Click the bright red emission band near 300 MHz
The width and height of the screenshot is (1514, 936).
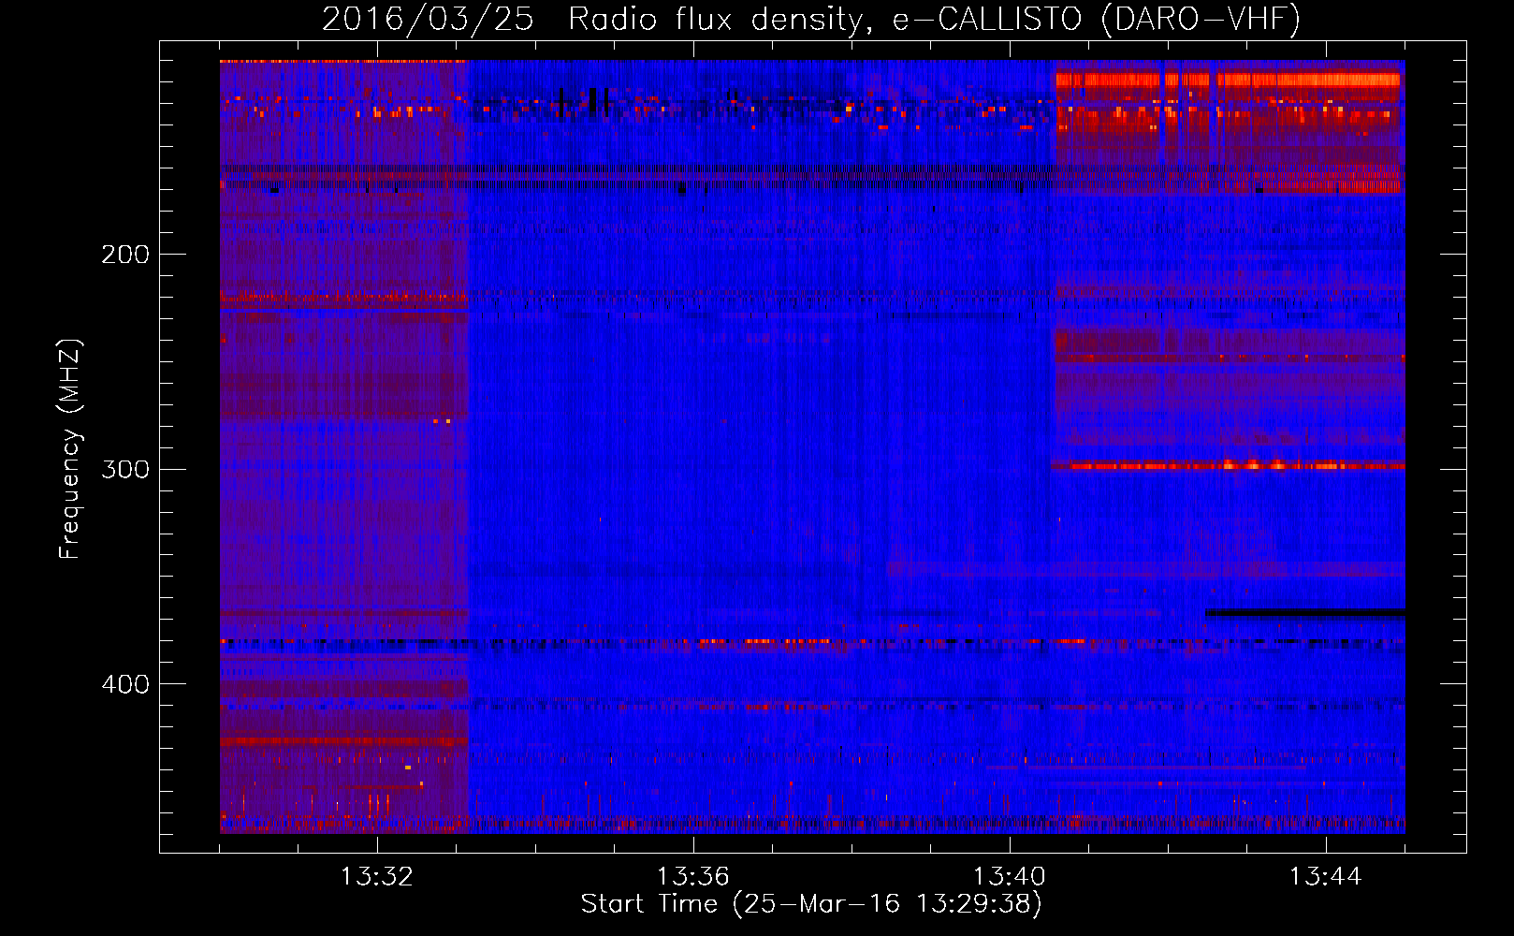click(1229, 465)
